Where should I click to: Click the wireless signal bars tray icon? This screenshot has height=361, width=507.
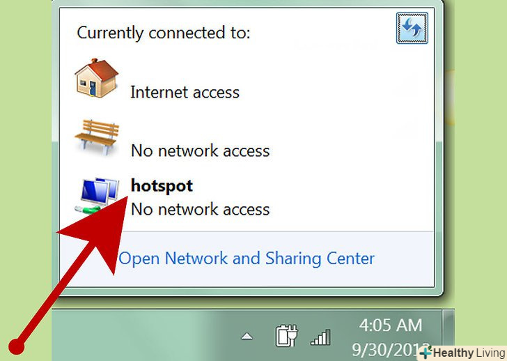320,337
